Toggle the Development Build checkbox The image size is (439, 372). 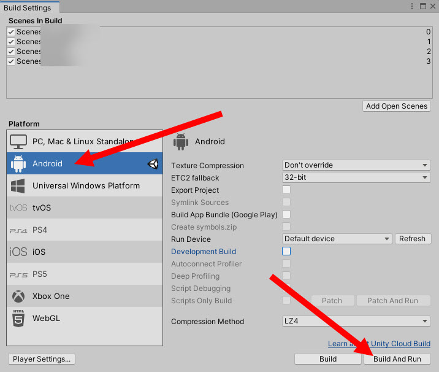tap(286, 251)
